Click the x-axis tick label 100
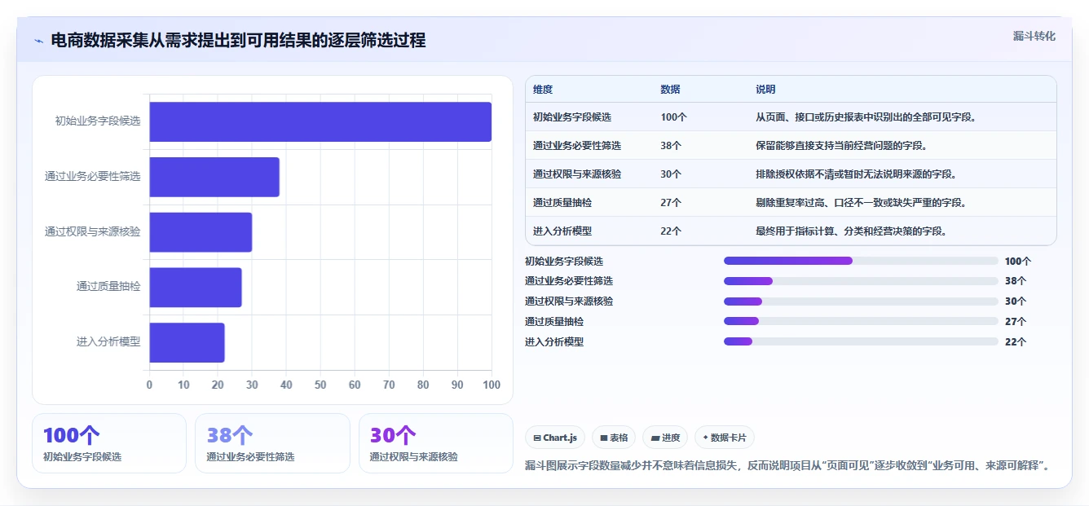The height and width of the screenshot is (506, 1089). tap(492, 385)
